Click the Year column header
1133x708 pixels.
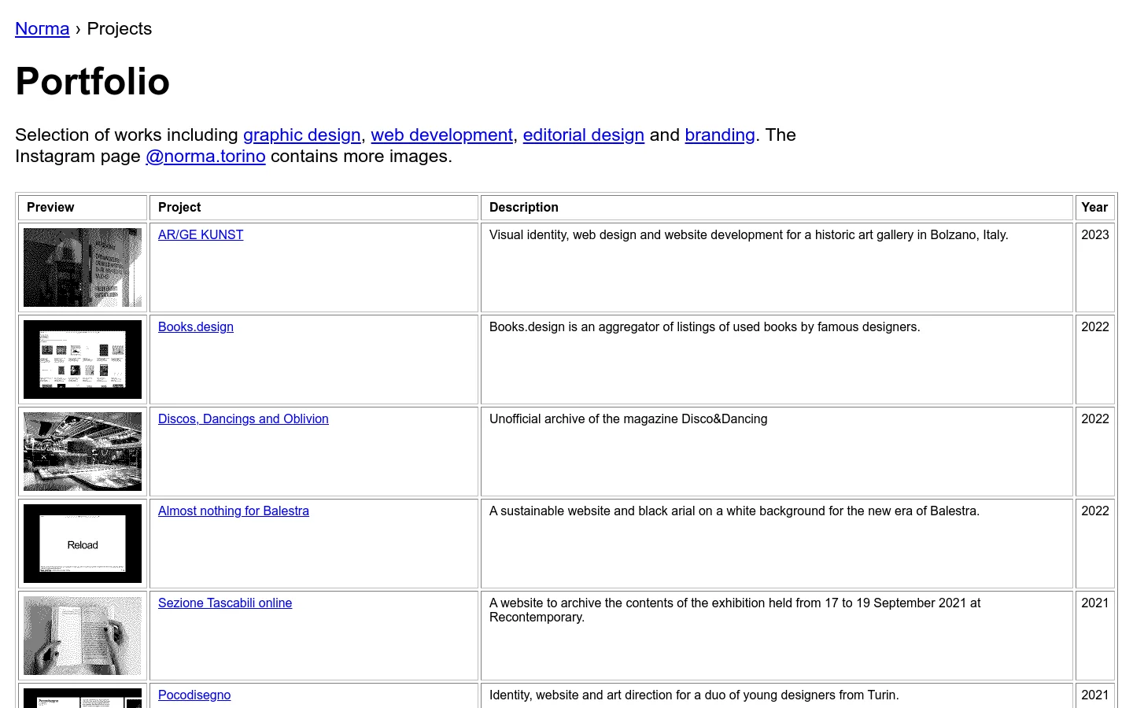[1094, 208]
